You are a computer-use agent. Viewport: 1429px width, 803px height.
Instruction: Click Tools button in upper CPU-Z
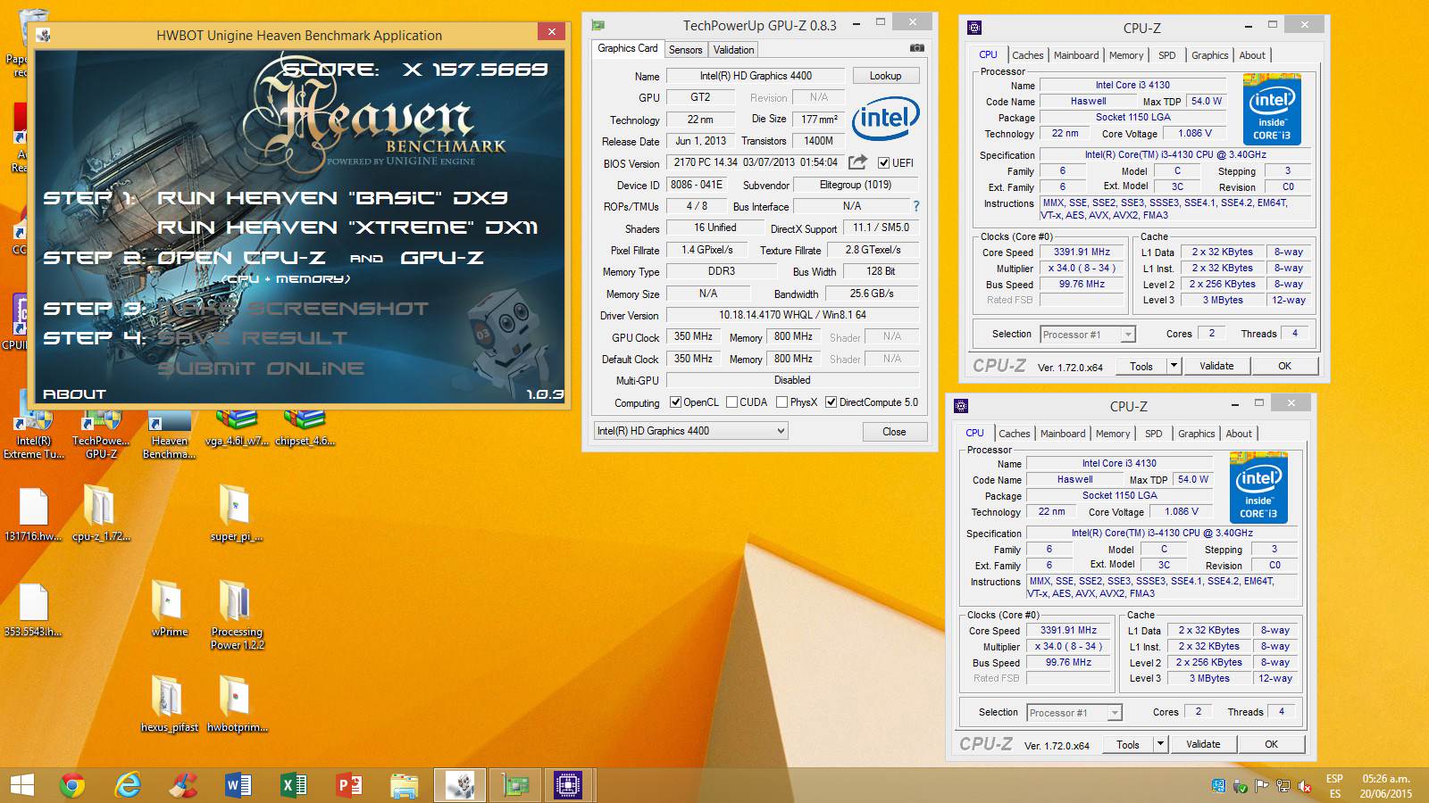tap(1141, 366)
